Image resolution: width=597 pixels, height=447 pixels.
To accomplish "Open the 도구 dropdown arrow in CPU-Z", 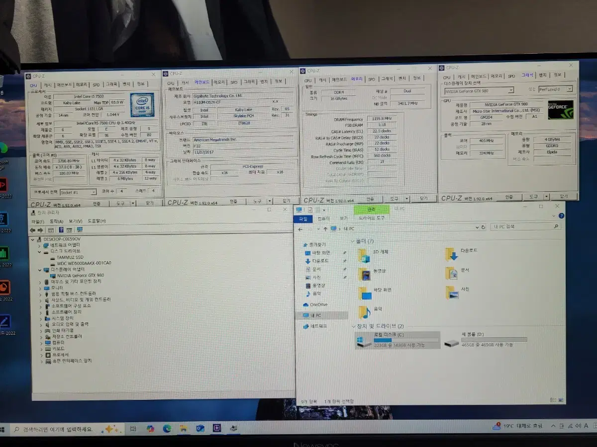I will (132, 204).
